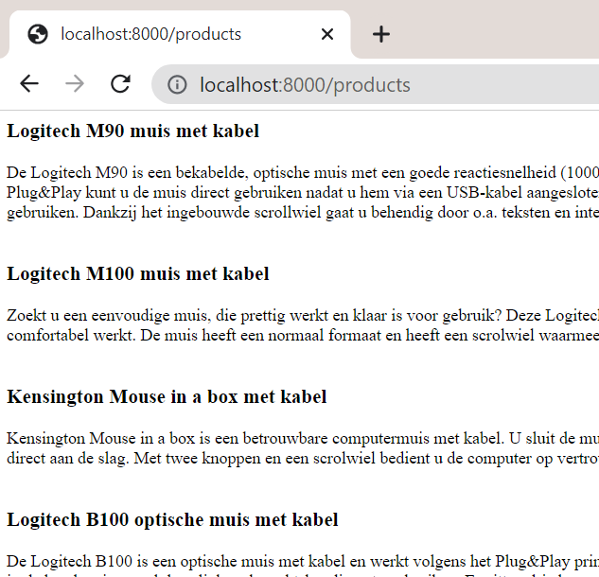Image resolution: width=599 pixels, height=577 pixels.
Task: Click the browser back arrow
Action: 29,83
